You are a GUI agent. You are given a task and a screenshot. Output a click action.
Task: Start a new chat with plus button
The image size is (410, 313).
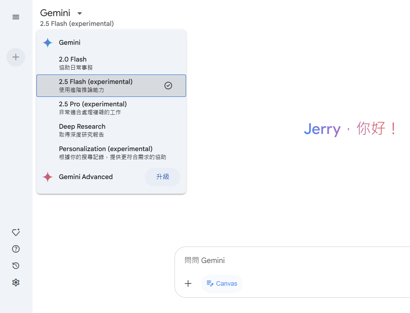(16, 57)
